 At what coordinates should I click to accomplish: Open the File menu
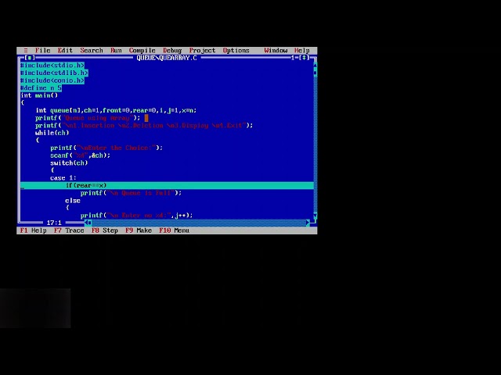coord(43,50)
